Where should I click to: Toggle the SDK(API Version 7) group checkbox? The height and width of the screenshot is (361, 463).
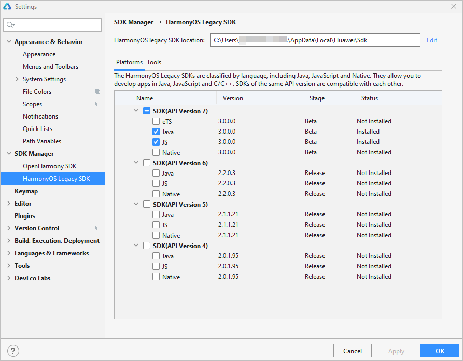tap(147, 111)
